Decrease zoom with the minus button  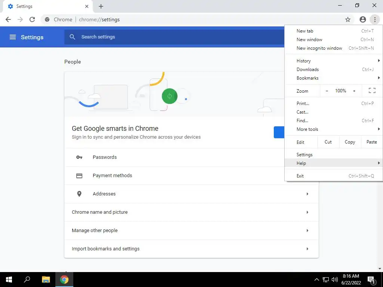point(327,91)
